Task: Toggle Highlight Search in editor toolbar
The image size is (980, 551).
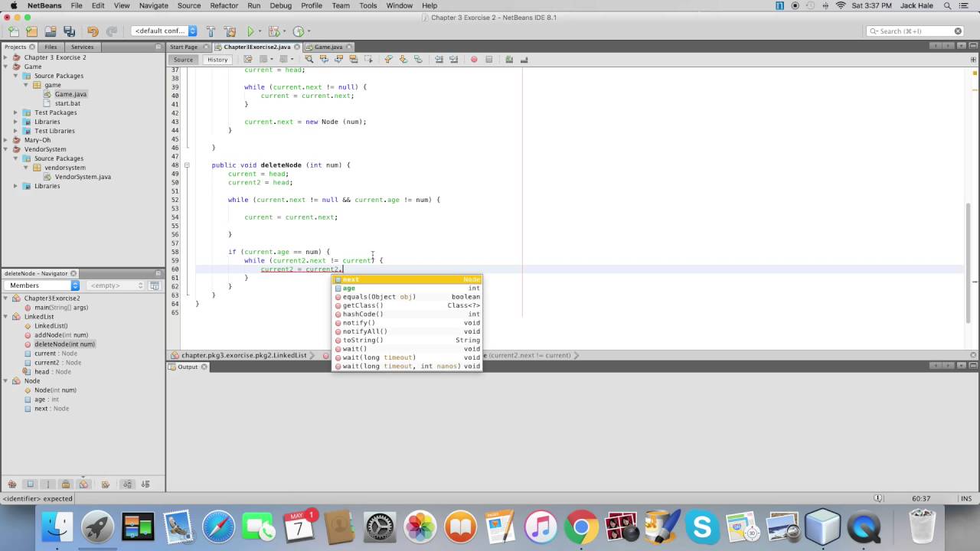Action: click(353, 59)
